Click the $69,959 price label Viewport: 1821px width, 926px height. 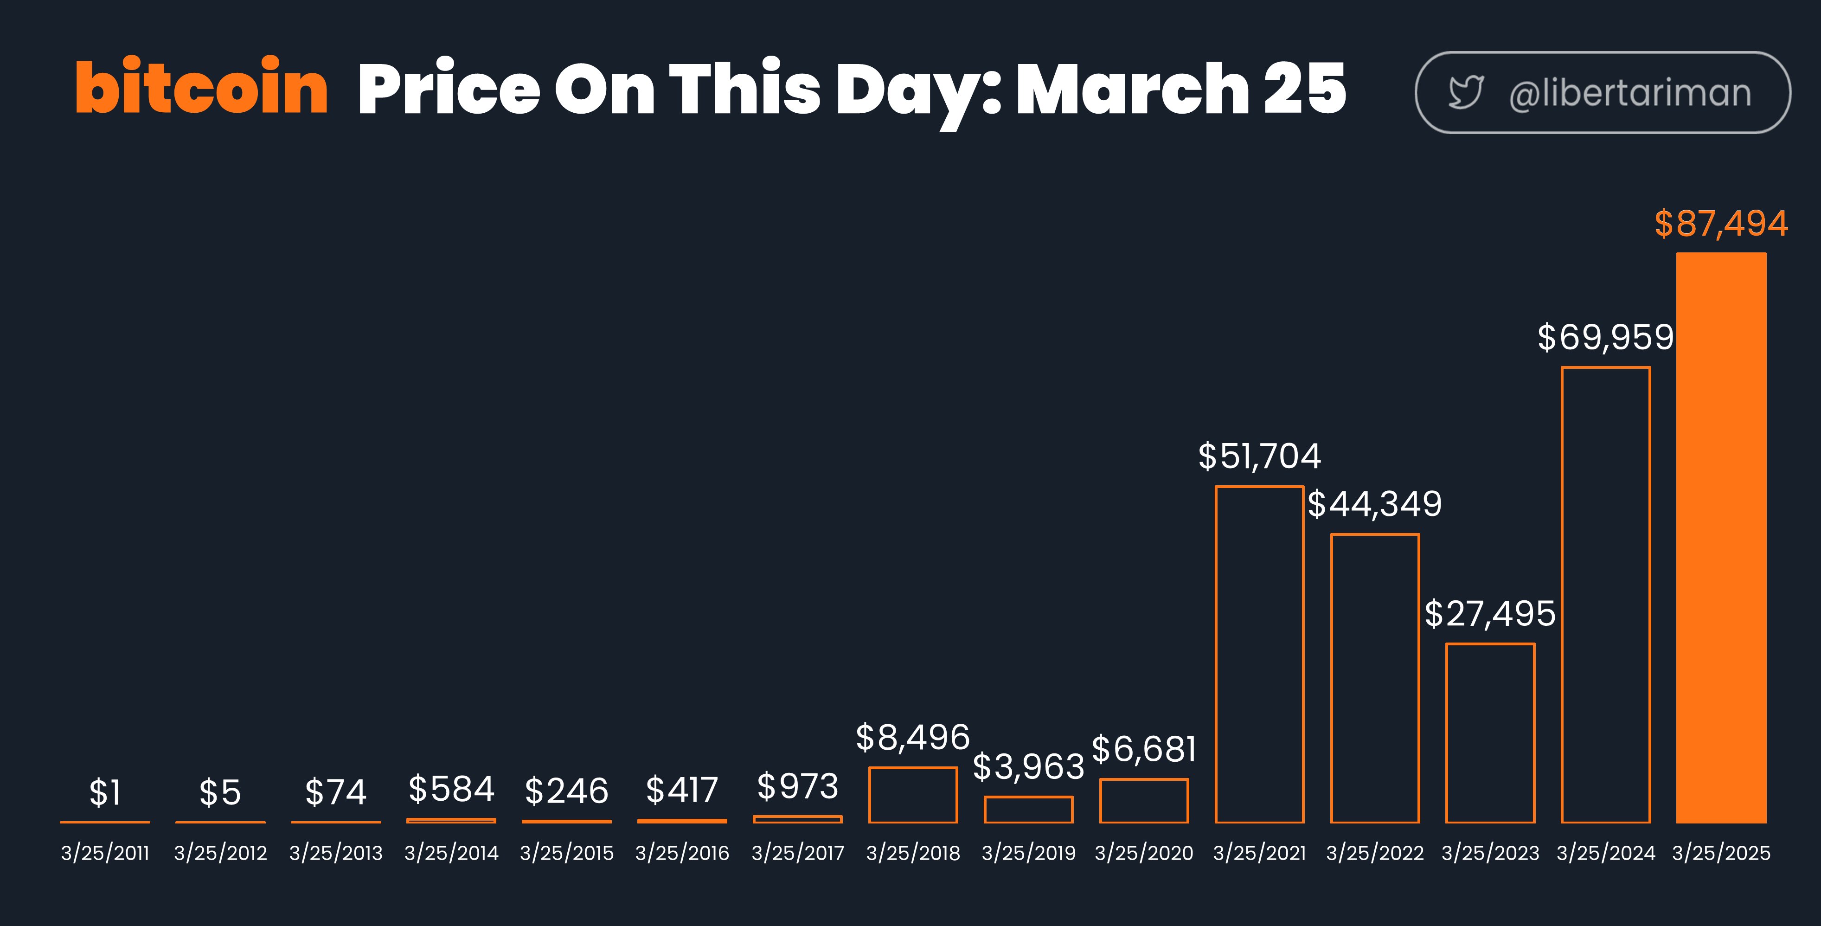coord(1605,337)
